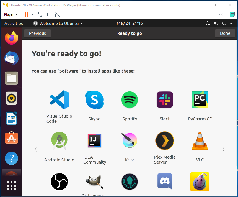Open Thunderbird Mail from the dock

click(x=12, y=58)
